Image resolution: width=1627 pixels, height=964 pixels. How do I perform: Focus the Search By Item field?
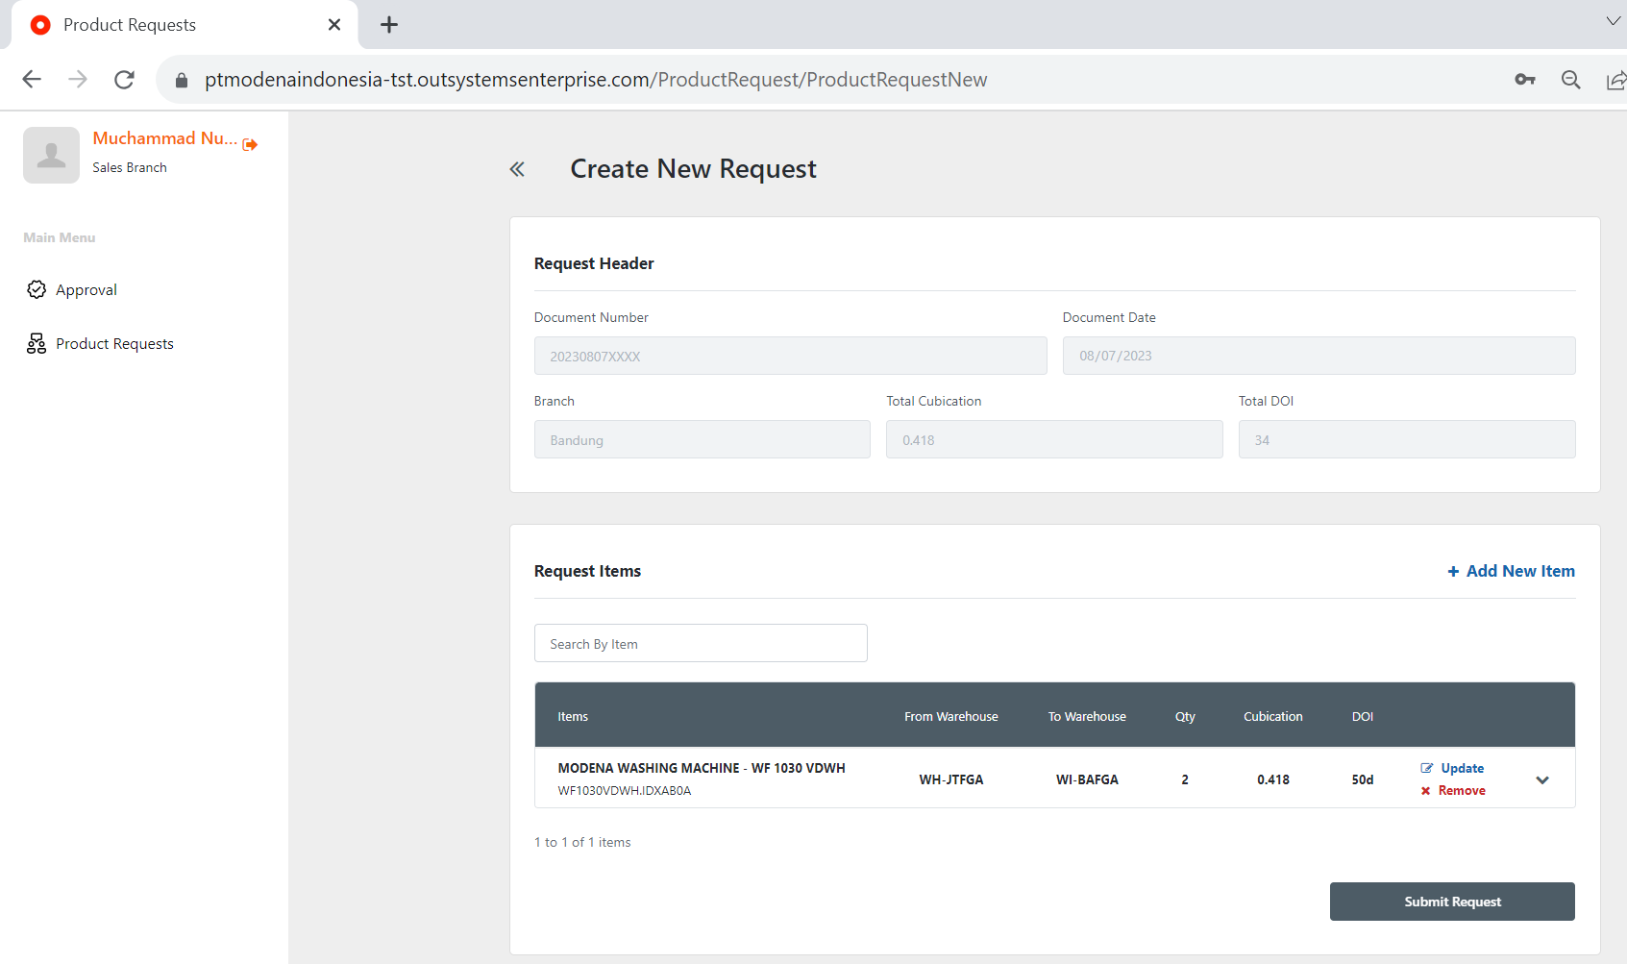tap(701, 643)
